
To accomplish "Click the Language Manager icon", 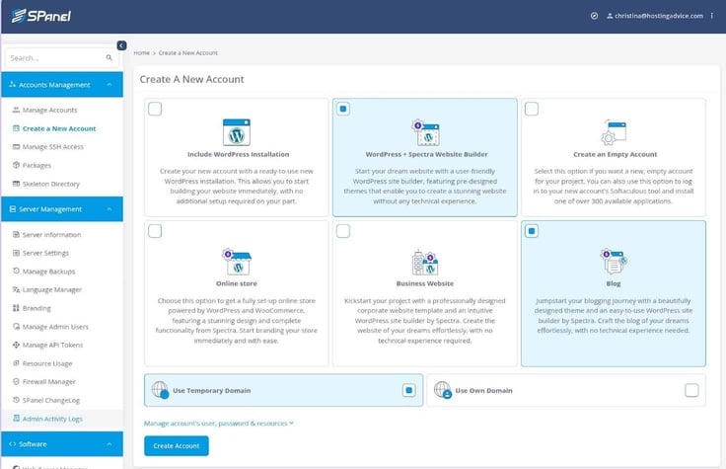I will tap(16, 289).
